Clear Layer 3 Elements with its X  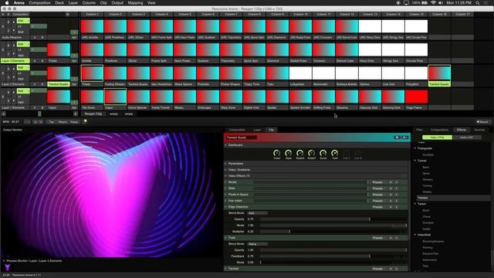pyautogui.click(x=3, y=50)
